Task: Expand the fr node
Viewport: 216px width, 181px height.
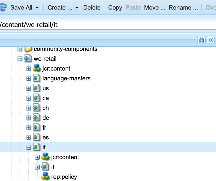Action: click(29, 128)
